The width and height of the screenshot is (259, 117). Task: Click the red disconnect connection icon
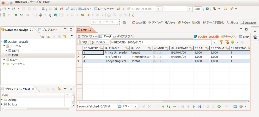coord(61,9)
